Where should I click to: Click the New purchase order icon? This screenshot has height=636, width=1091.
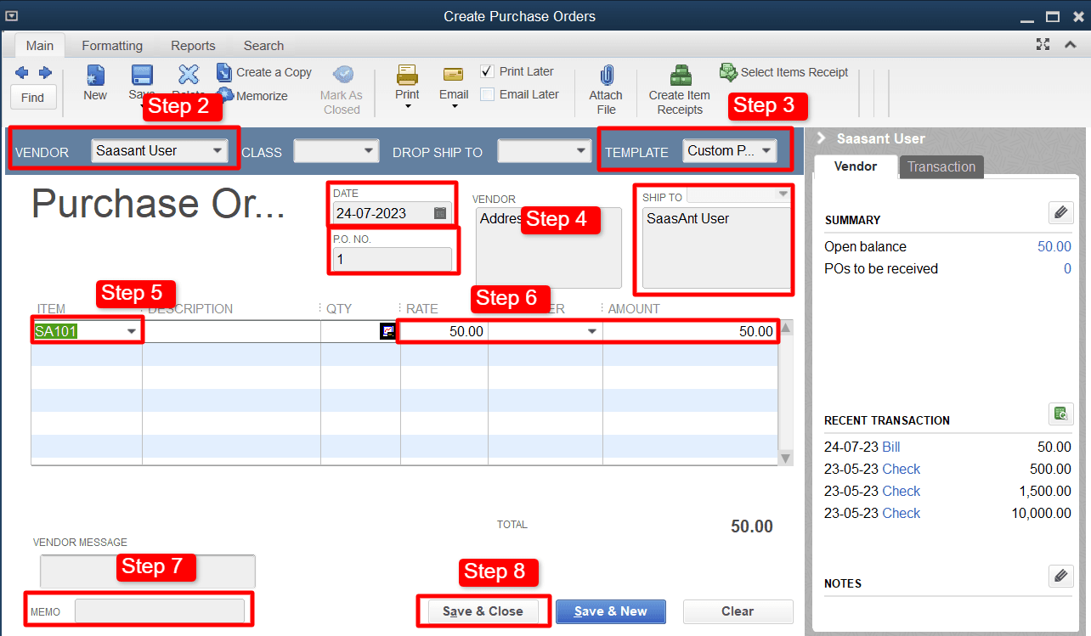point(95,75)
